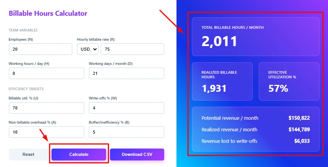The image size is (328, 167).
Task: Select the Working hours per day field
Action: [46, 73]
